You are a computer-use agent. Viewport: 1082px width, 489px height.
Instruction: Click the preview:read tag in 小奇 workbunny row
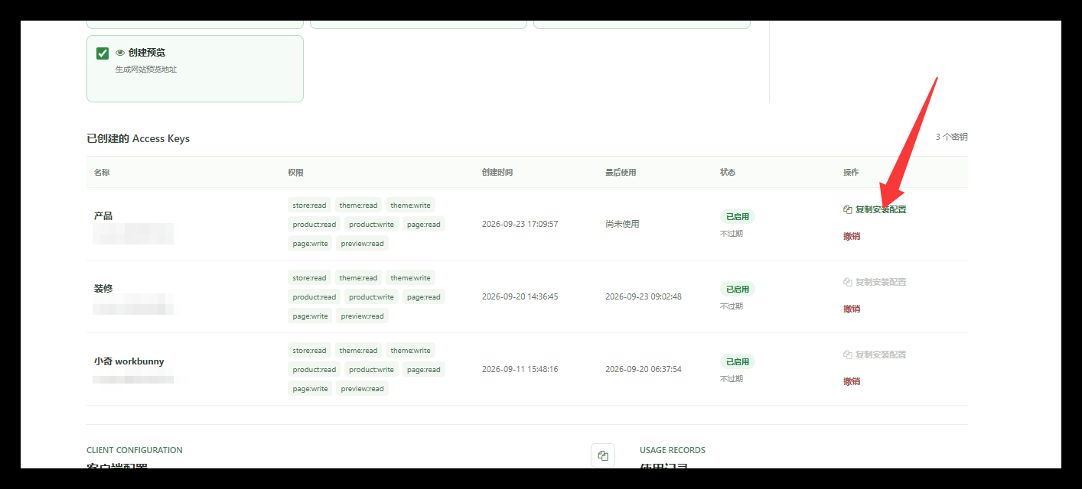tap(362, 388)
